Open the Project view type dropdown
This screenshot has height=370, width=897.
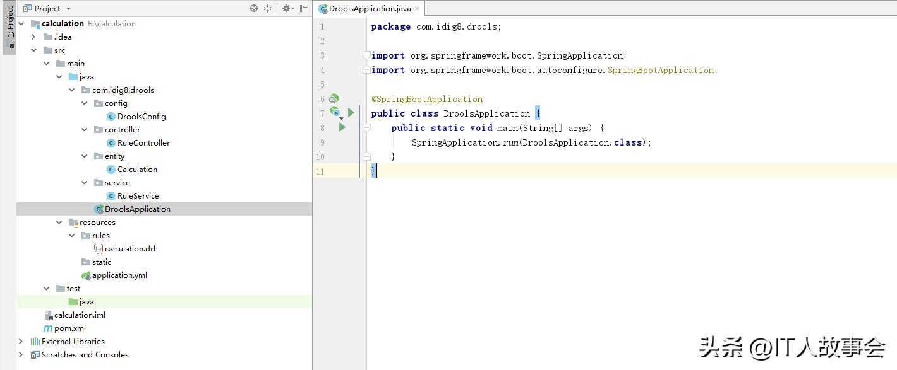coord(68,9)
